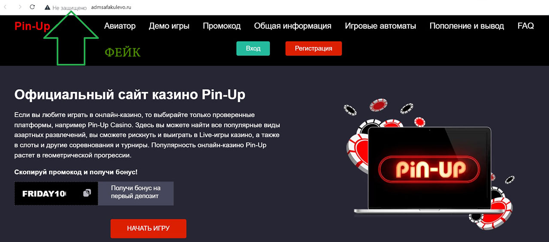Screen dimensions: 549x242
Task: Select Игровые автоматы in the top menu
Action: point(380,26)
